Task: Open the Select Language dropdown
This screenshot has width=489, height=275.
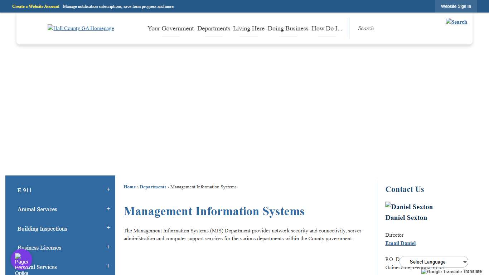Action: pyautogui.click(x=434, y=262)
